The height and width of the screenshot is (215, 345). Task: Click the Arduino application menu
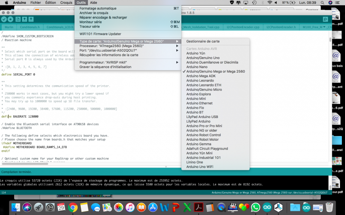point(19,3)
